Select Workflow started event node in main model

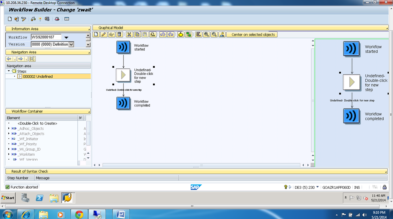pyautogui.click(x=123, y=47)
